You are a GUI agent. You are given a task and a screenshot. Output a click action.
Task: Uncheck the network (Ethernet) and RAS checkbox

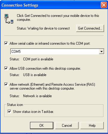(x=6, y=84)
